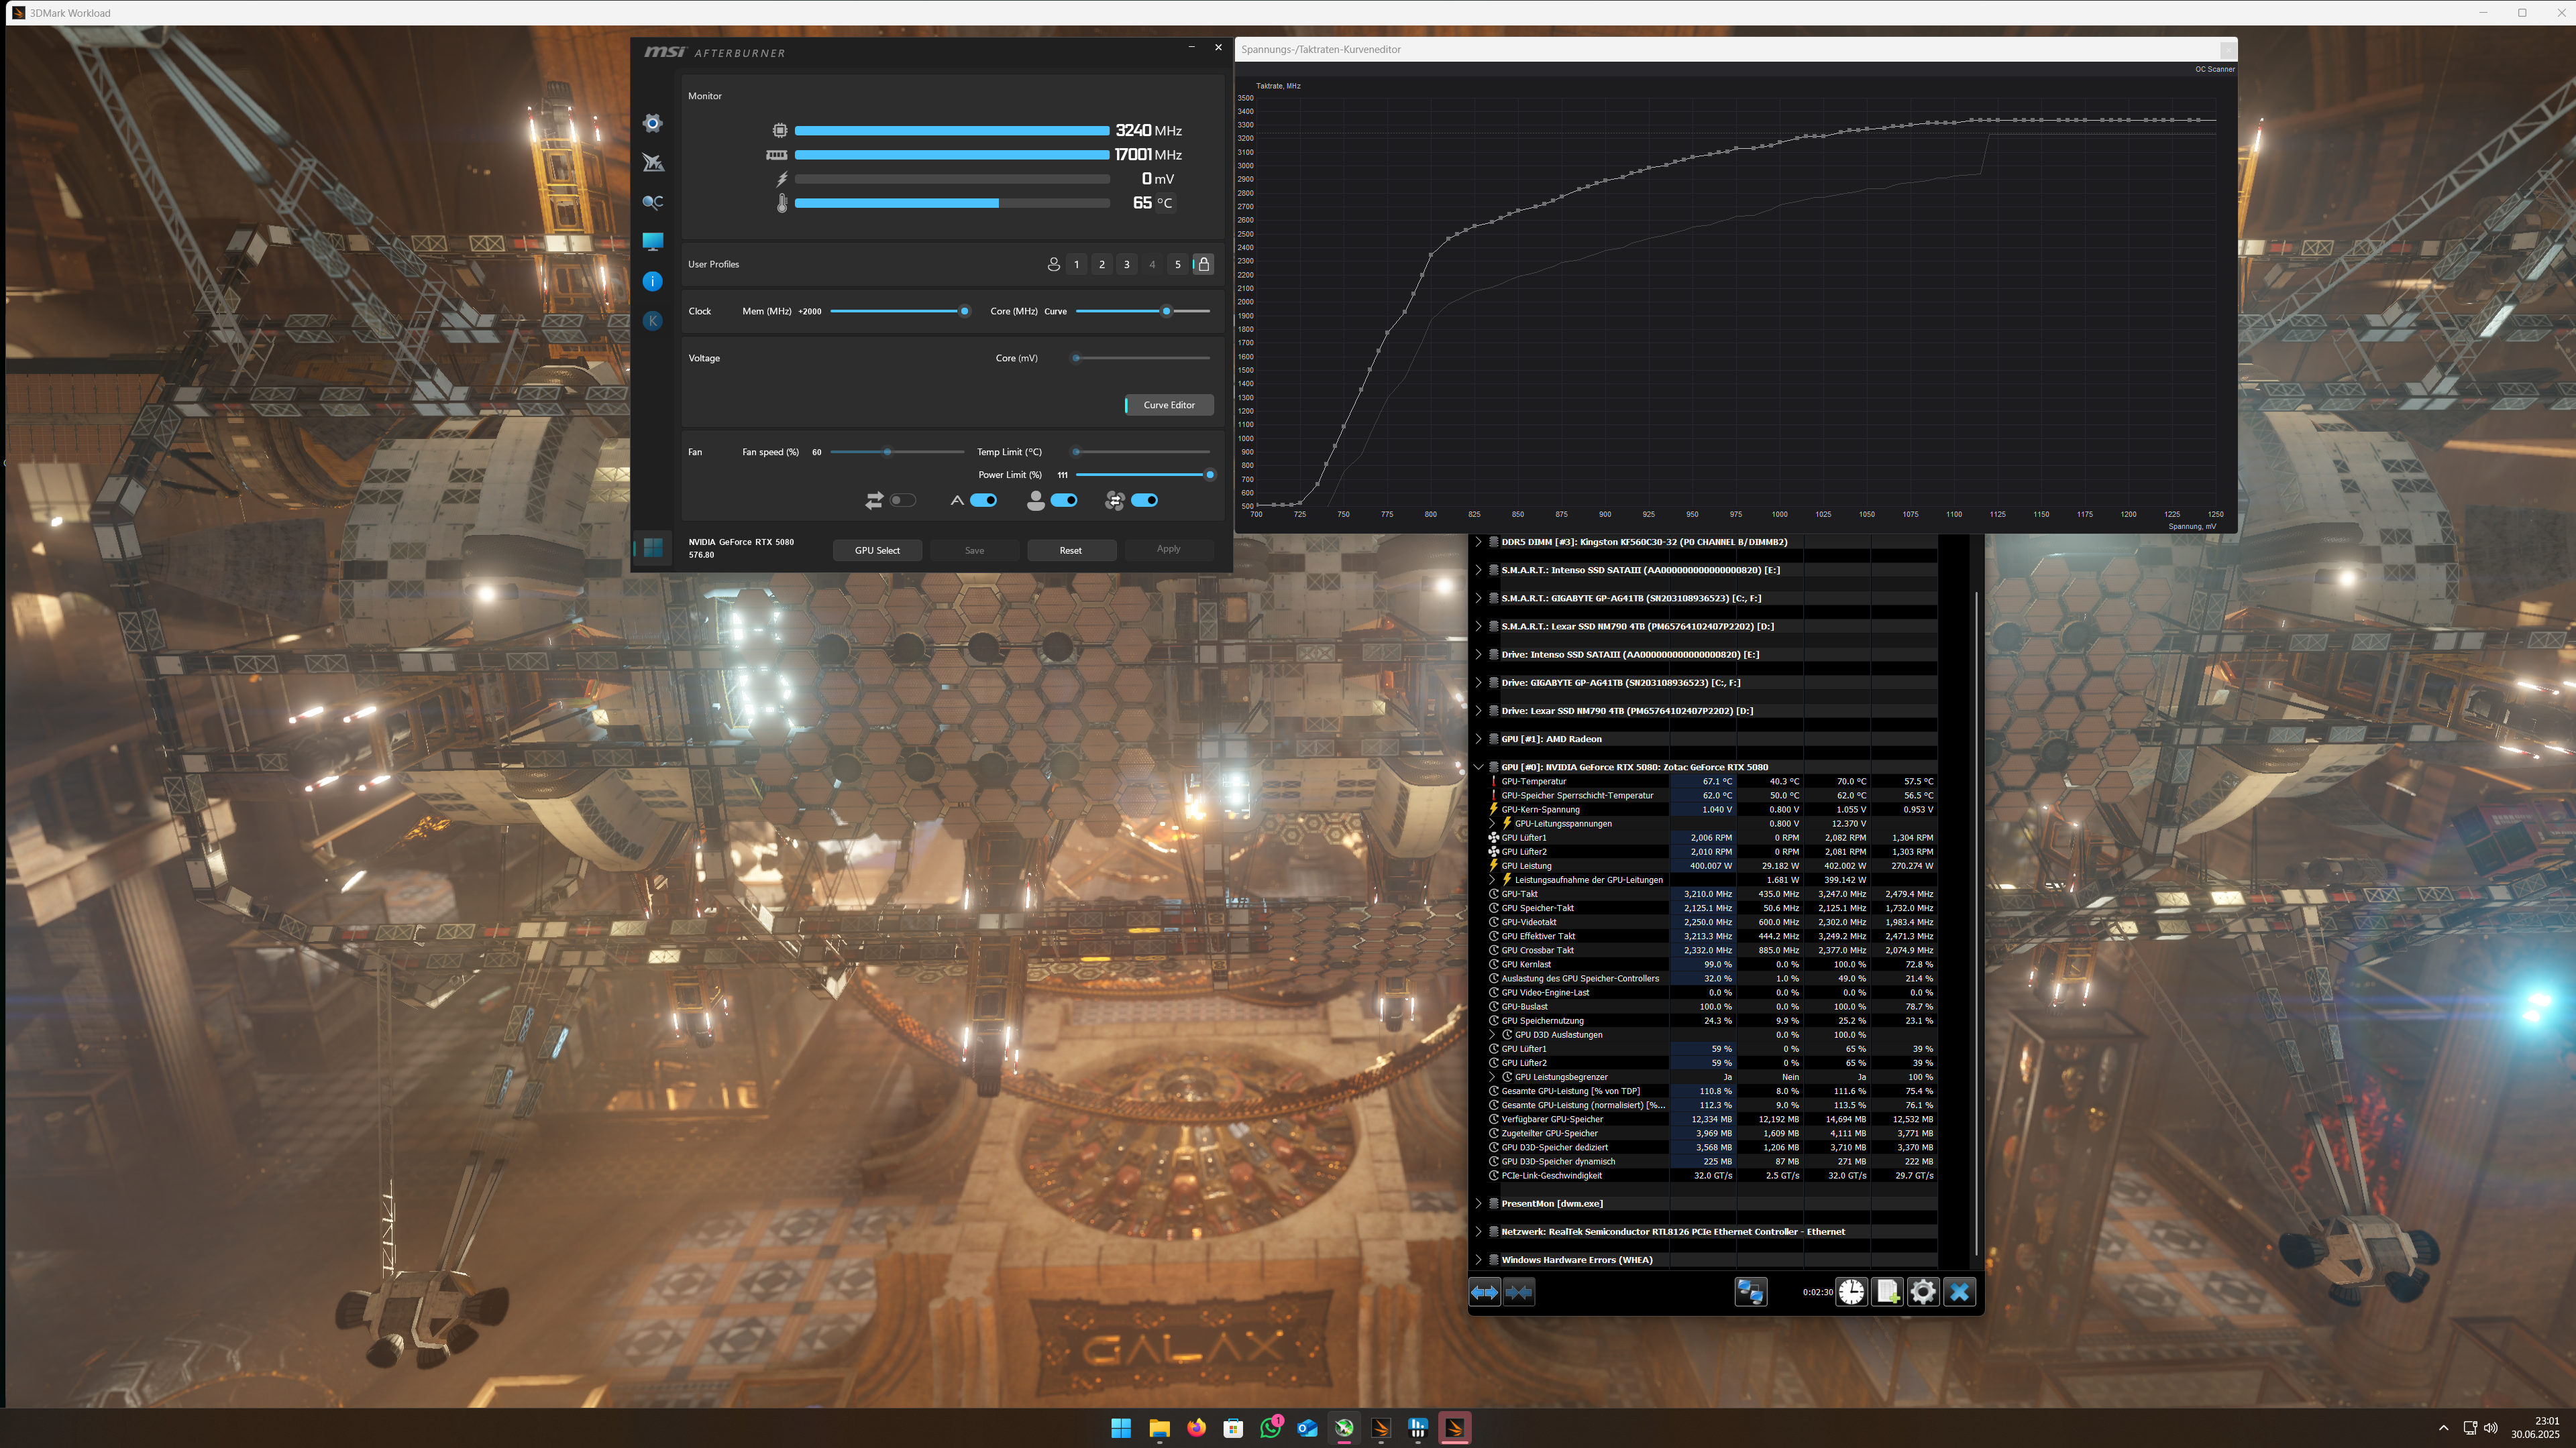The height and width of the screenshot is (1448, 2576).
Task: Open HWiNFO remote network monitors icon
Action: [x=1750, y=1292]
